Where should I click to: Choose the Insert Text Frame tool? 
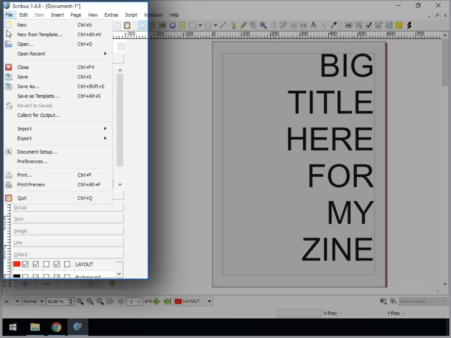tap(153, 26)
